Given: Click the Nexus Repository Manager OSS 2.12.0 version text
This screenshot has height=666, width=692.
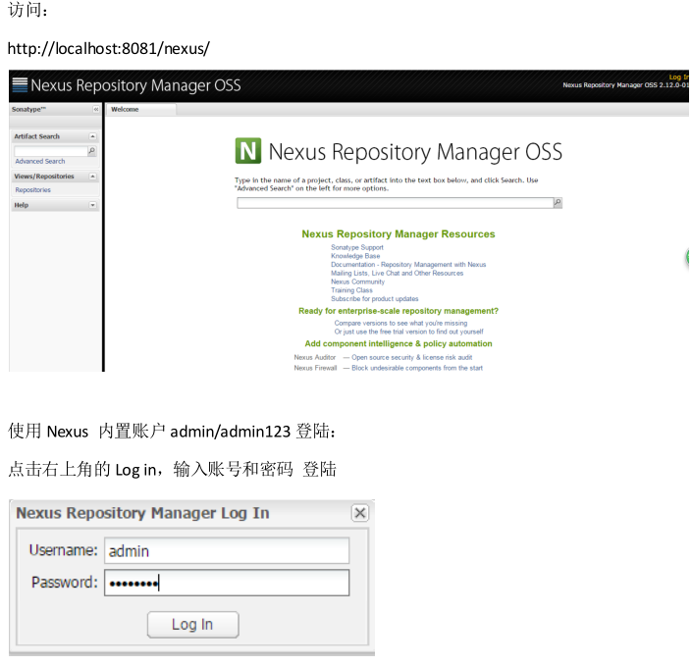Looking at the screenshot, I should point(625,85).
